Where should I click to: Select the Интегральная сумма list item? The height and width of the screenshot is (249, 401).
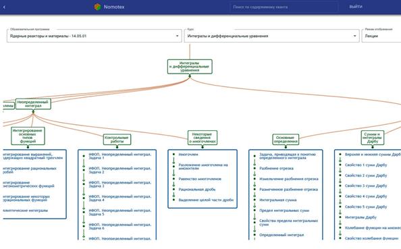tap(277, 200)
